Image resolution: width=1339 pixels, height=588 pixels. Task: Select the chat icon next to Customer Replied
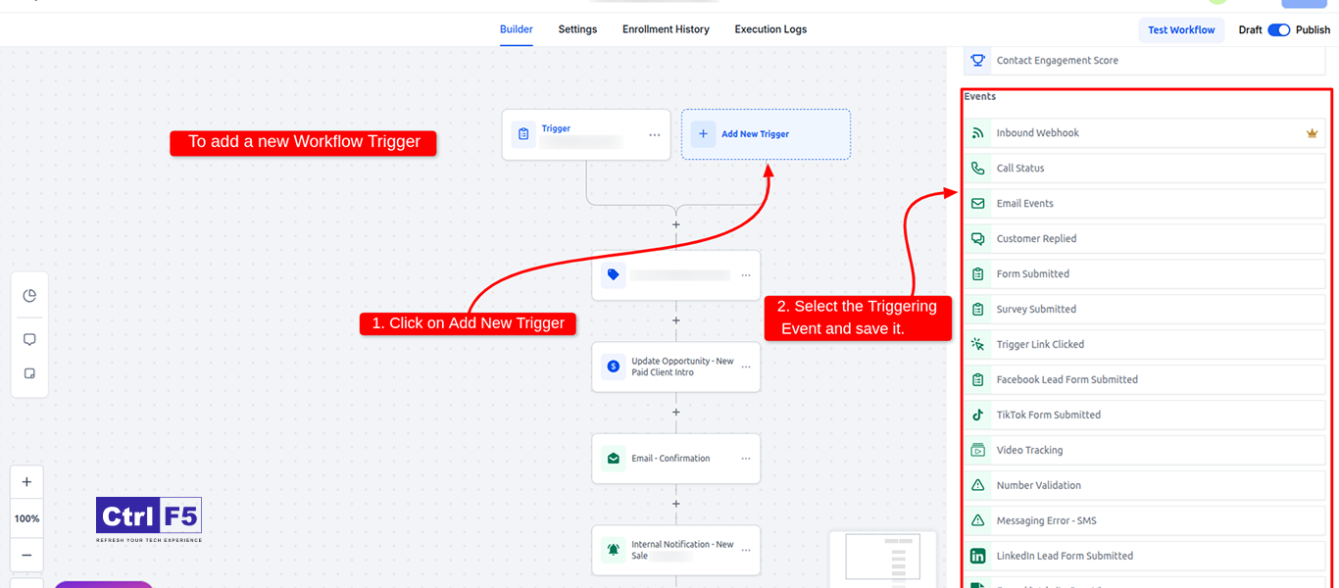pyautogui.click(x=977, y=238)
